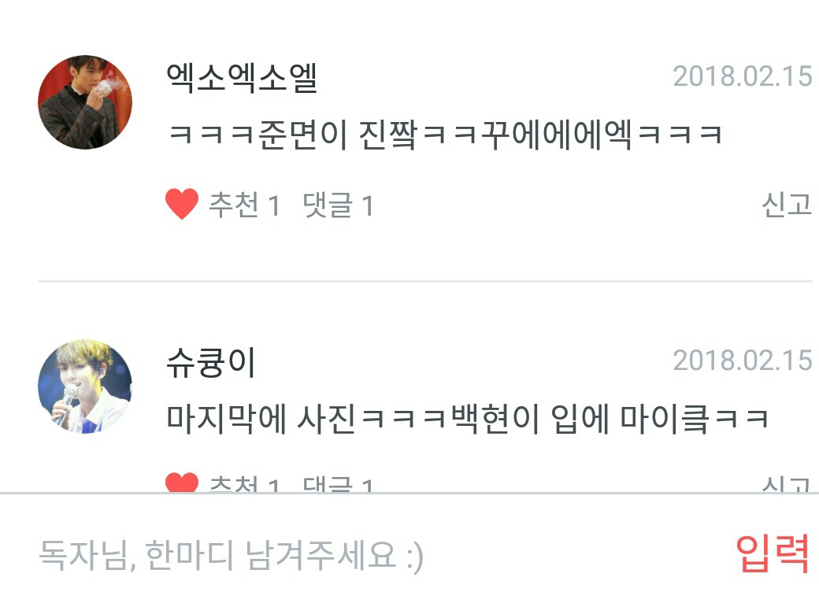Select the comment text ㅋㅋㅋ준면이 진짴ㅋㅋ꾸에에에엑ㅋㅋㅋ

[x=445, y=135]
